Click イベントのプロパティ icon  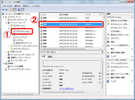tap(108, 64)
